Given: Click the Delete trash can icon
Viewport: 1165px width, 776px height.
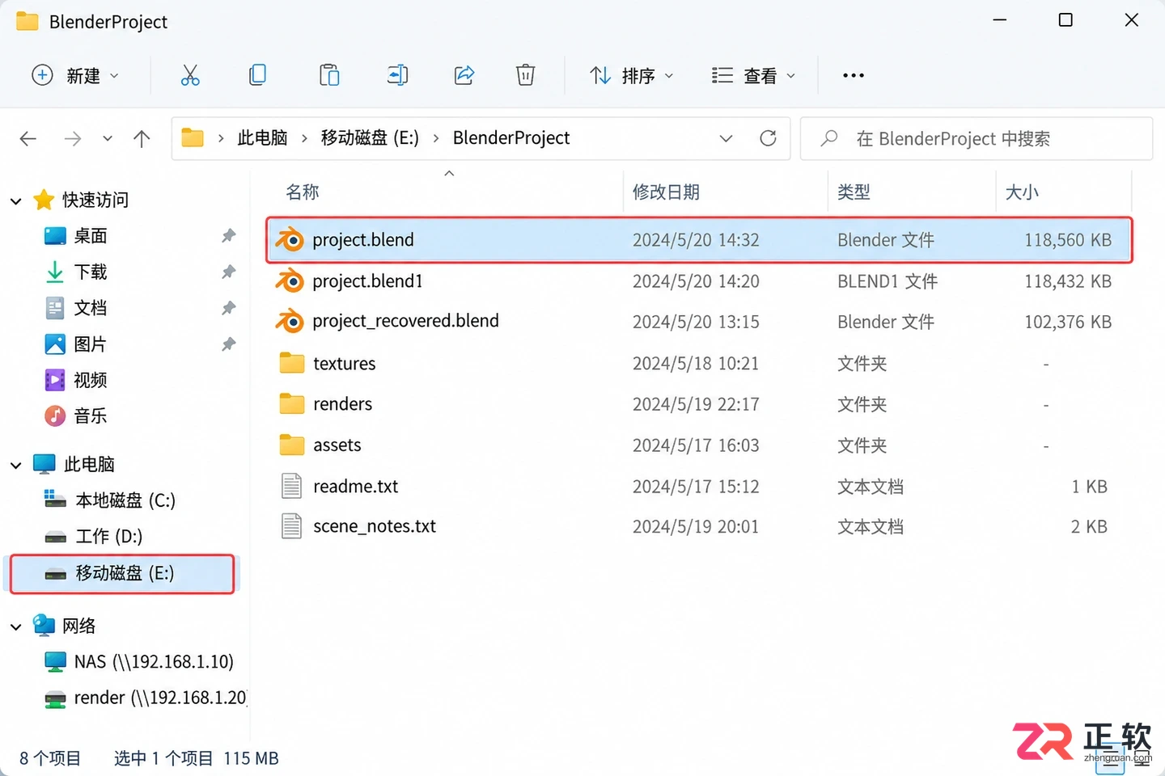Looking at the screenshot, I should (525, 75).
